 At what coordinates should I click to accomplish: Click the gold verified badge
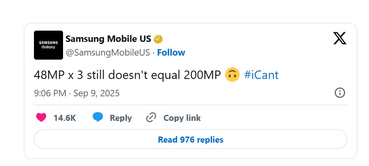click(x=158, y=39)
